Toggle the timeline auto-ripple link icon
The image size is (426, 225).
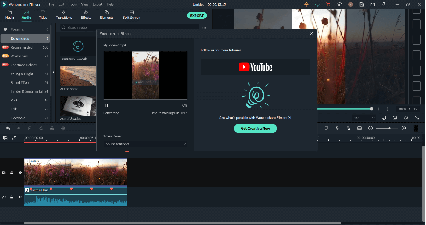[x=14, y=138]
